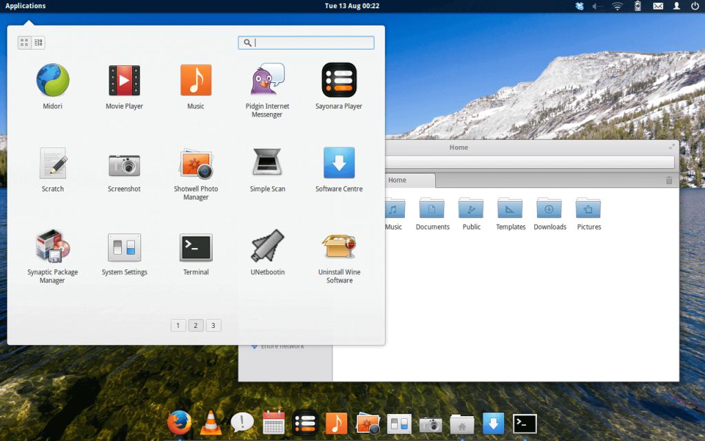This screenshot has height=441, width=705.
Task: Open the sound volume indicator
Action: pos(597,6)
